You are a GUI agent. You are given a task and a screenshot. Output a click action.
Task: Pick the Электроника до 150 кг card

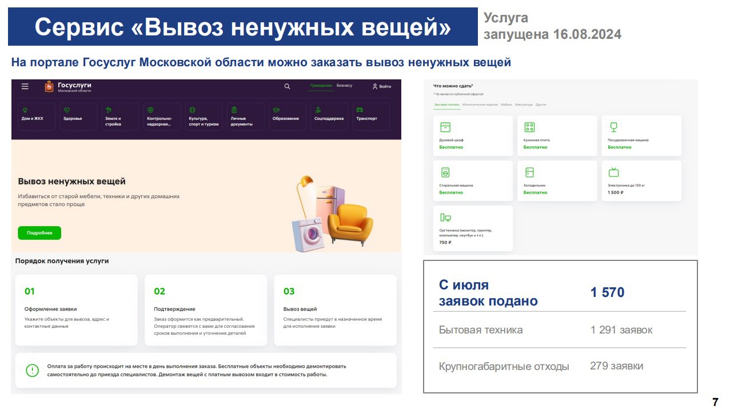[x=641, y=180]
